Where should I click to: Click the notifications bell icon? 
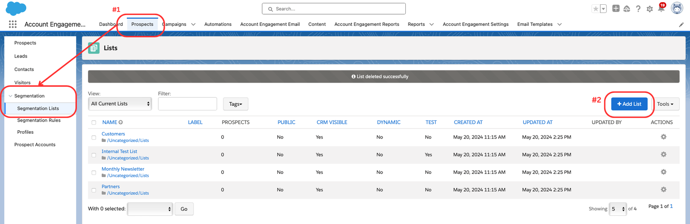click(x=661, y=9)
